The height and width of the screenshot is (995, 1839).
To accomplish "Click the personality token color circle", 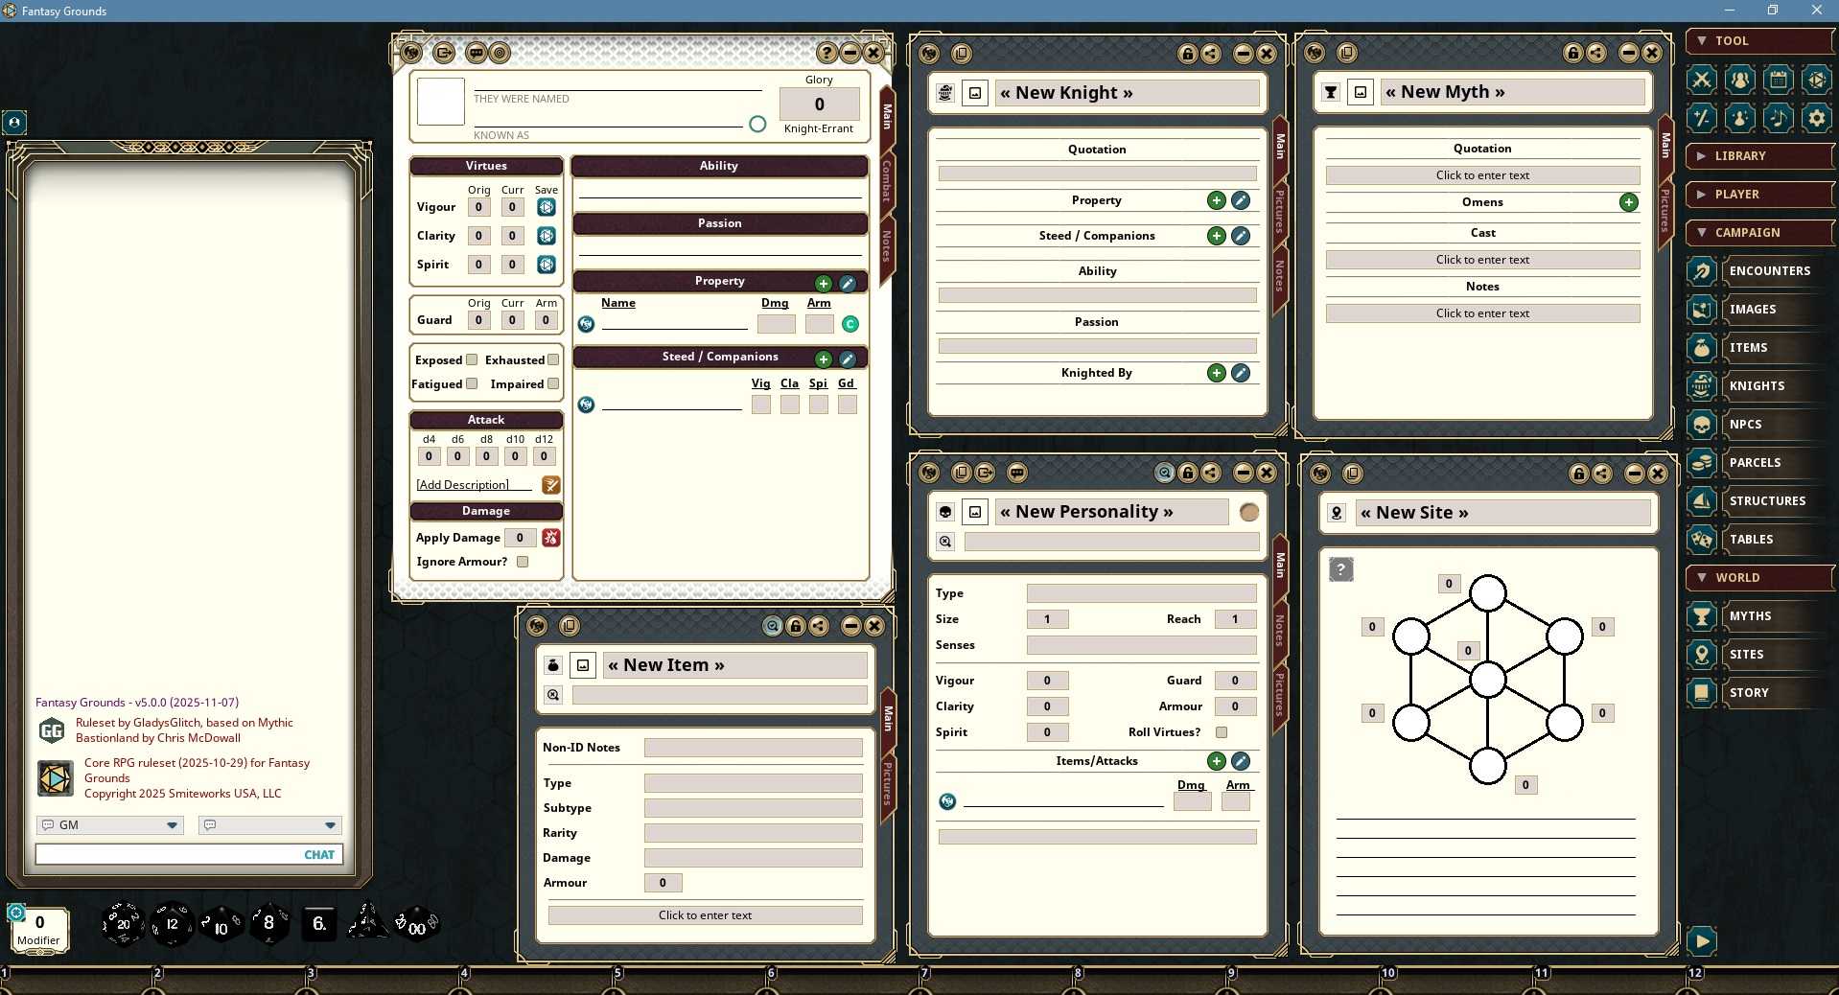I will click(1248, 512).
